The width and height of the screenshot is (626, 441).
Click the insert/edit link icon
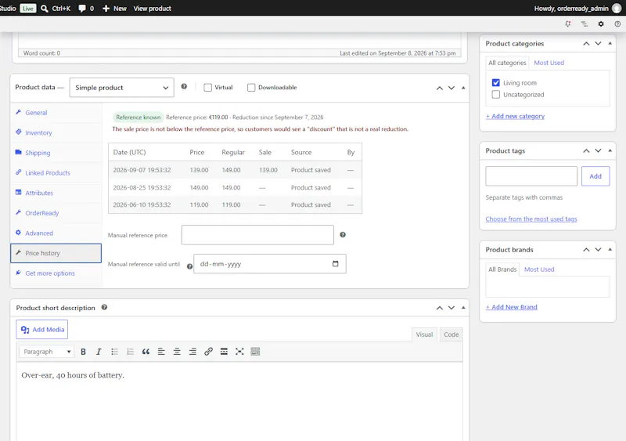click(208, 352)
